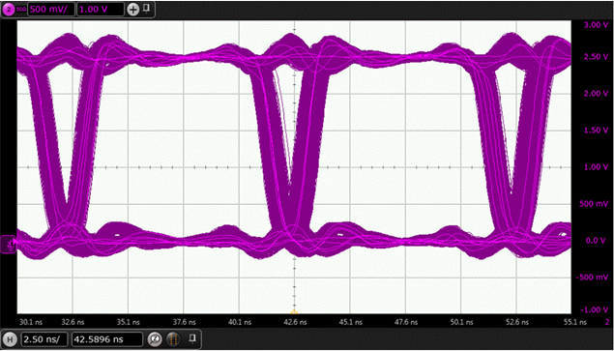Click the 37.6 ns time axis label
Screen dimensions: 614x351
185,322
